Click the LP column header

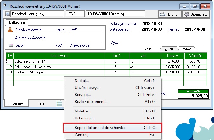click(10, 56)
